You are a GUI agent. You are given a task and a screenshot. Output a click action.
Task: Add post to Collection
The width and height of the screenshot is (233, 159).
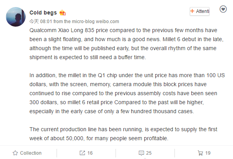pyautogui.click(x=27, y=153)
